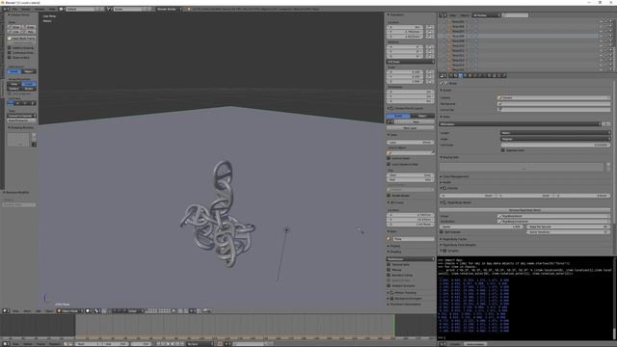This screenshot has width=617, height=347.
Task: Click the scene browse icon in top bar
Action: [109, 9]
